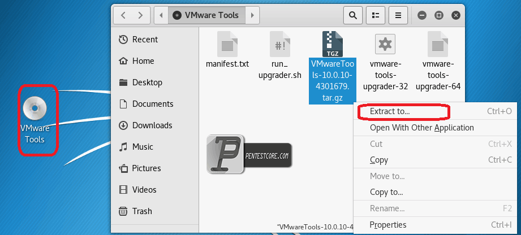The width and height of the screenshot is (521, 235).
Task: Click the manifest.txt file name
Action: [227, 64]
